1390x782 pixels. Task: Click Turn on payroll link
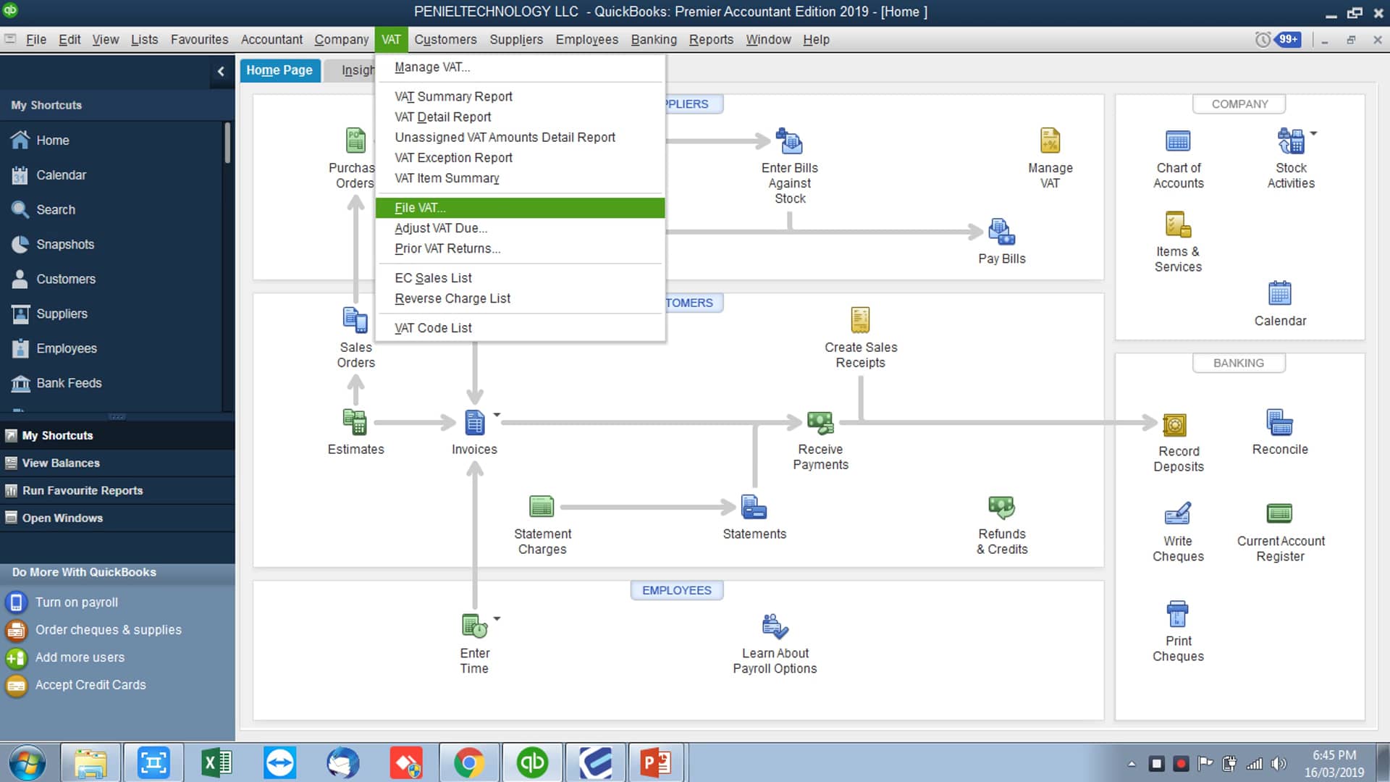[76, 602]
